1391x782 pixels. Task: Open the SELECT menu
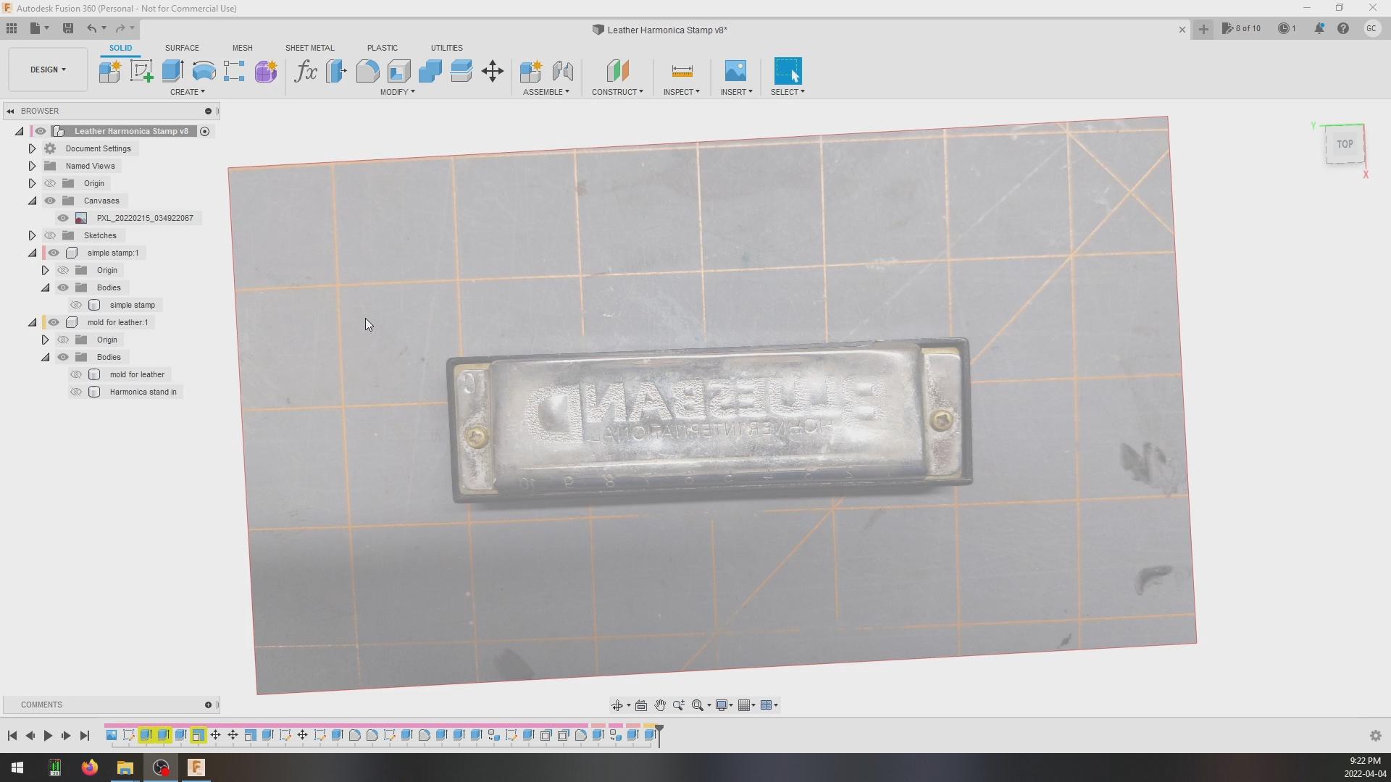(788, 92)
